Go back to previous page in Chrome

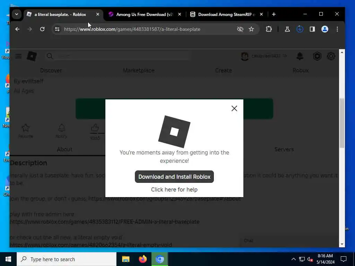coord(17,29)
